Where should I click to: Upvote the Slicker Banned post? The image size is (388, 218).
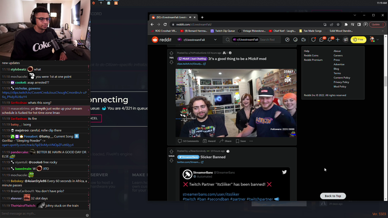coord(172,151)
